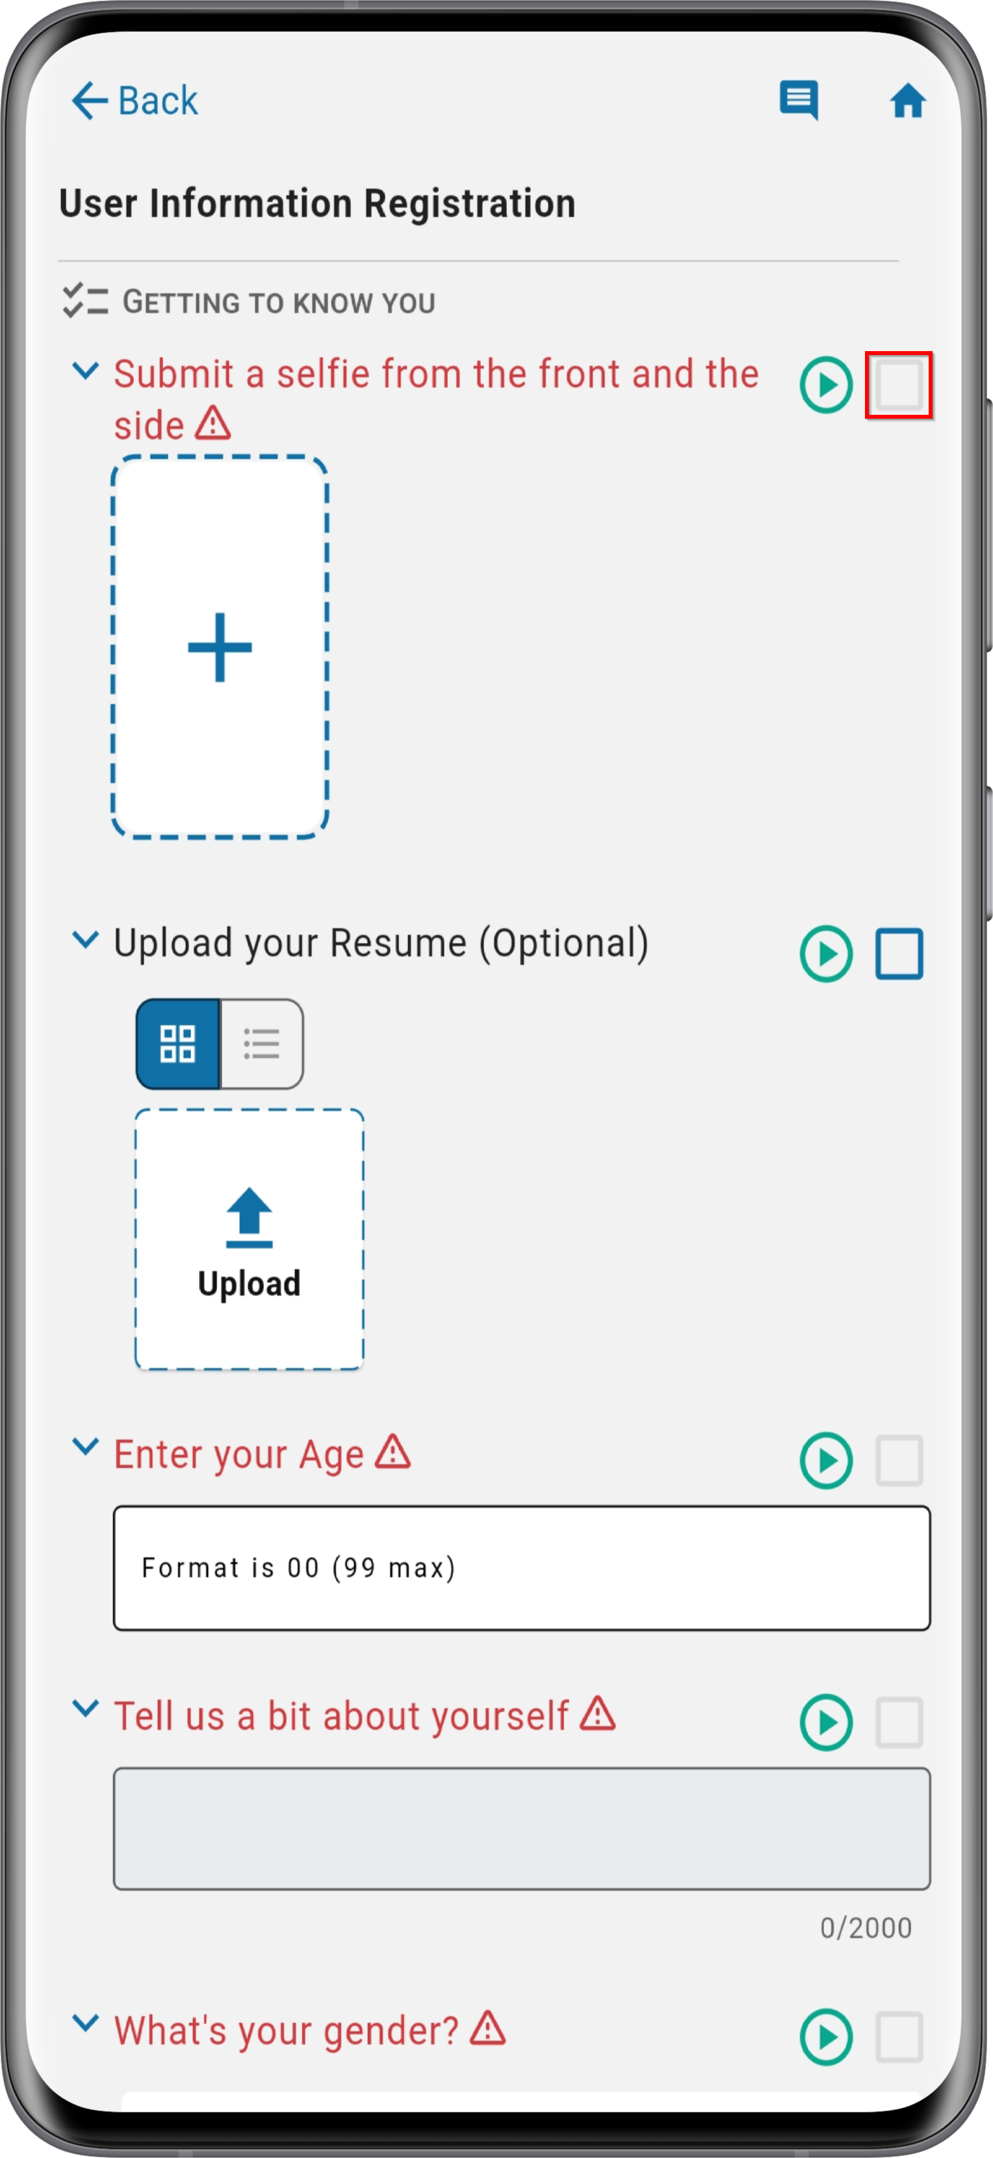Viewport: 993px width, 2158px height.
Task: Open the chat messages icon
Action: (x=799, y=101)
